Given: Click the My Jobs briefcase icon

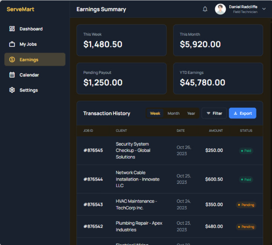Looking at the screenshot, I should [x=12, y=44].
